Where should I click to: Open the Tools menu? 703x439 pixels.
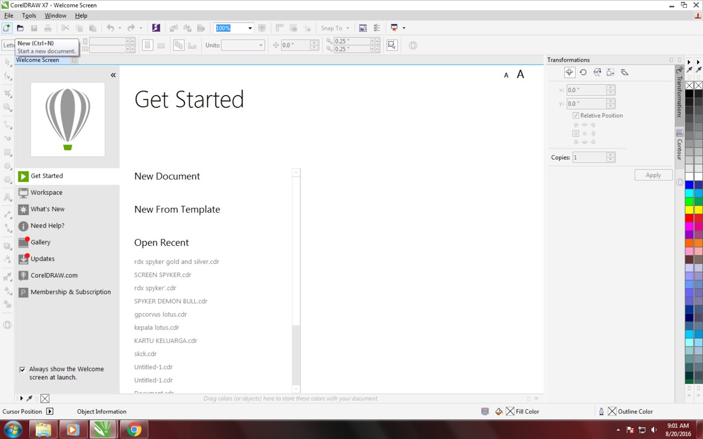point(29,15)
